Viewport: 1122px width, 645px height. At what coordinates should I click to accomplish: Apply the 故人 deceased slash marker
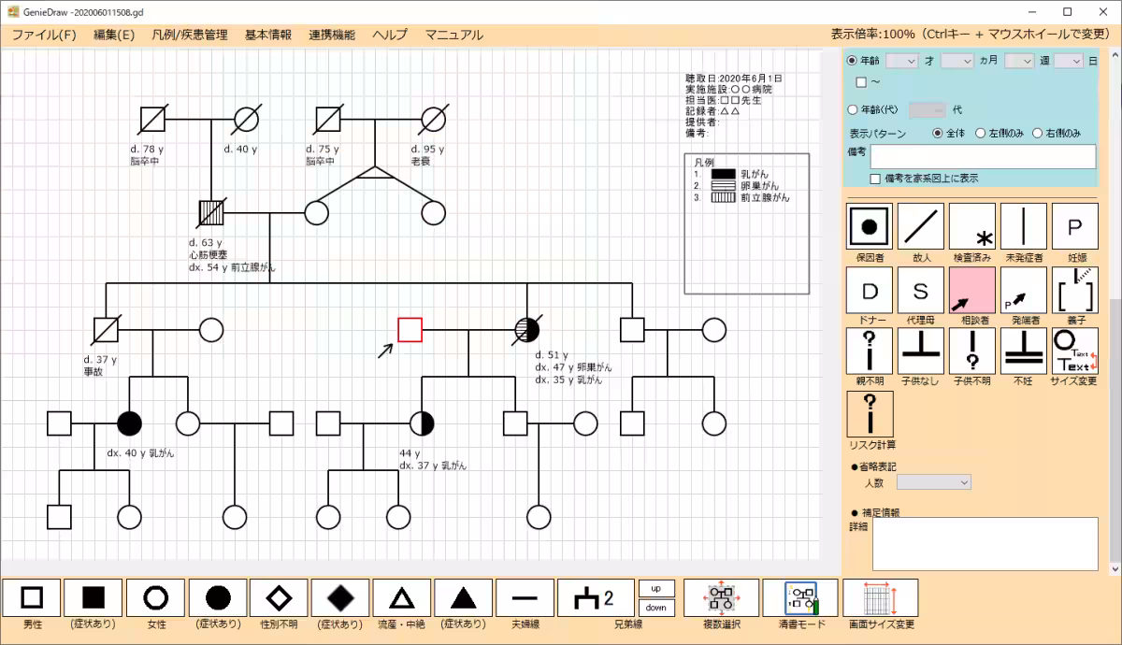[x=921, y=226]
